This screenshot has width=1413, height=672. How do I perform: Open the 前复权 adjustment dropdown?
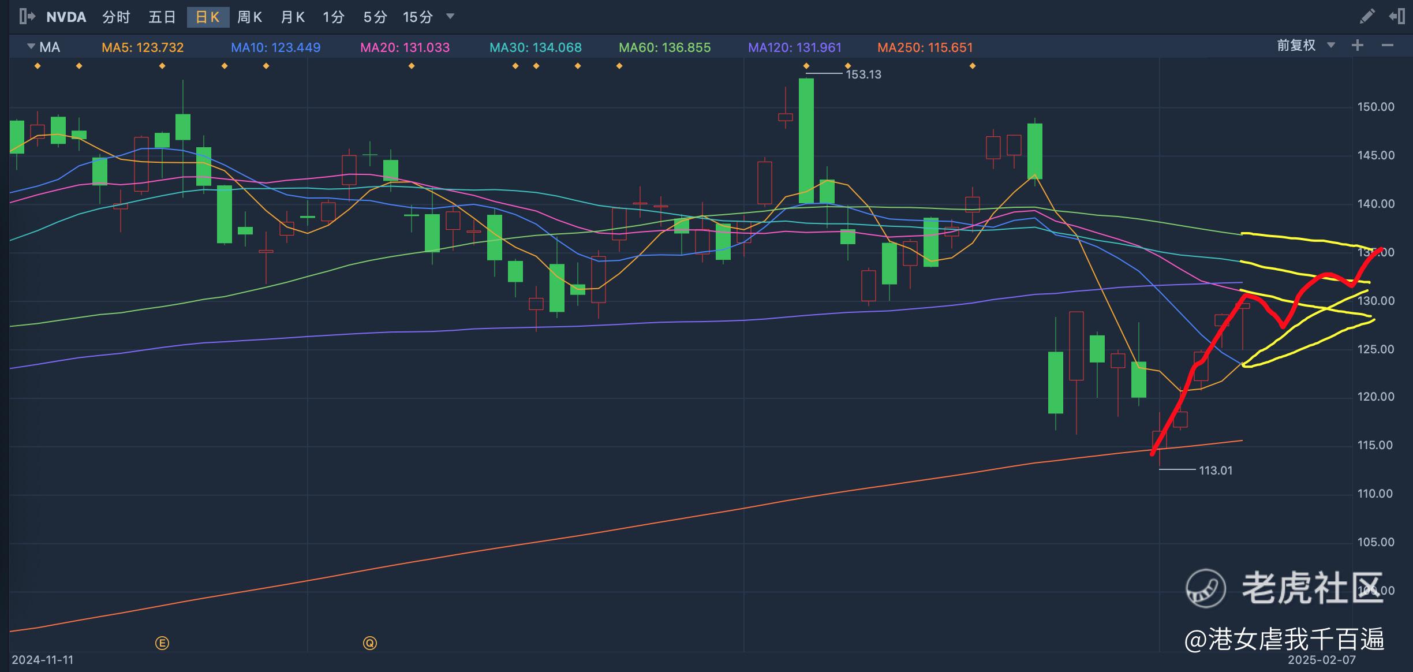coord(1306,46)
